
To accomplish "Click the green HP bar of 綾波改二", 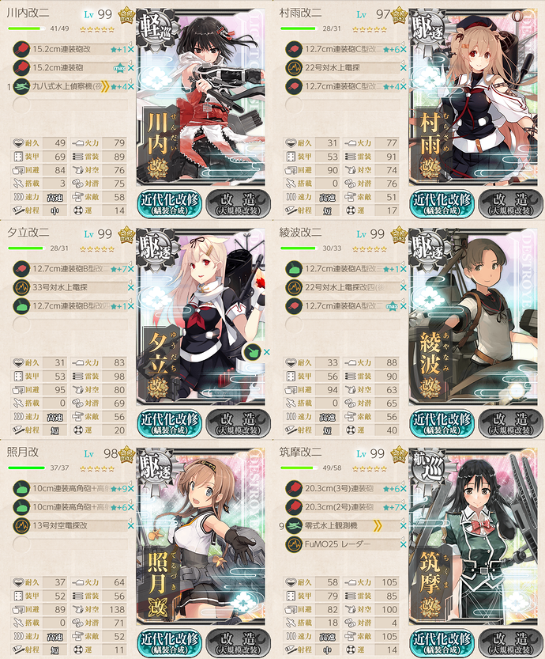I will click(x=298, y=248).
